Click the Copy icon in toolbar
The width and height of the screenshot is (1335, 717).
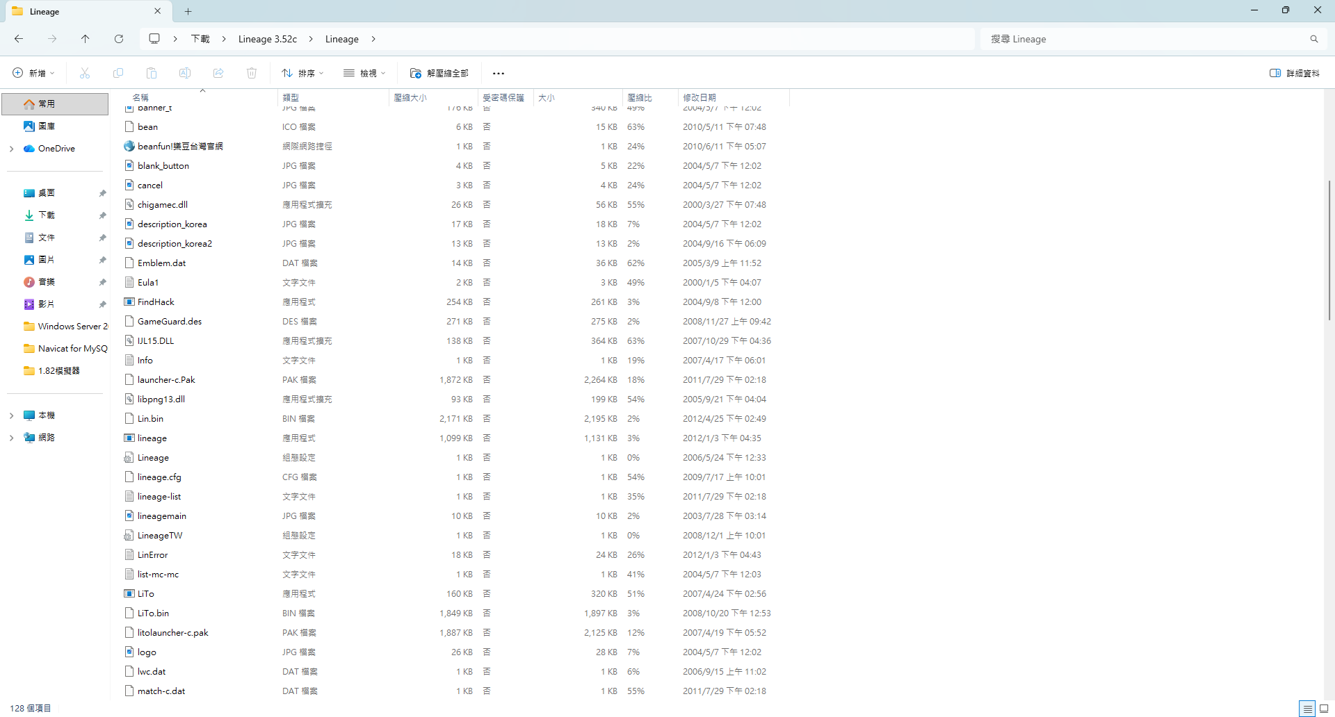point(118,73)
